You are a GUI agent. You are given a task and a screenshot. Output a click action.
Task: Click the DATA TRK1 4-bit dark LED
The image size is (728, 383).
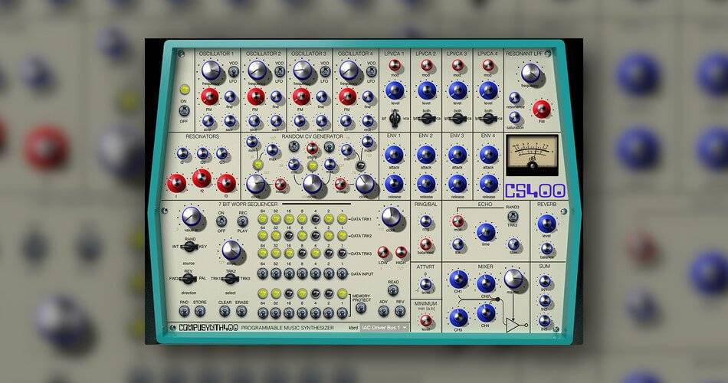316,219
